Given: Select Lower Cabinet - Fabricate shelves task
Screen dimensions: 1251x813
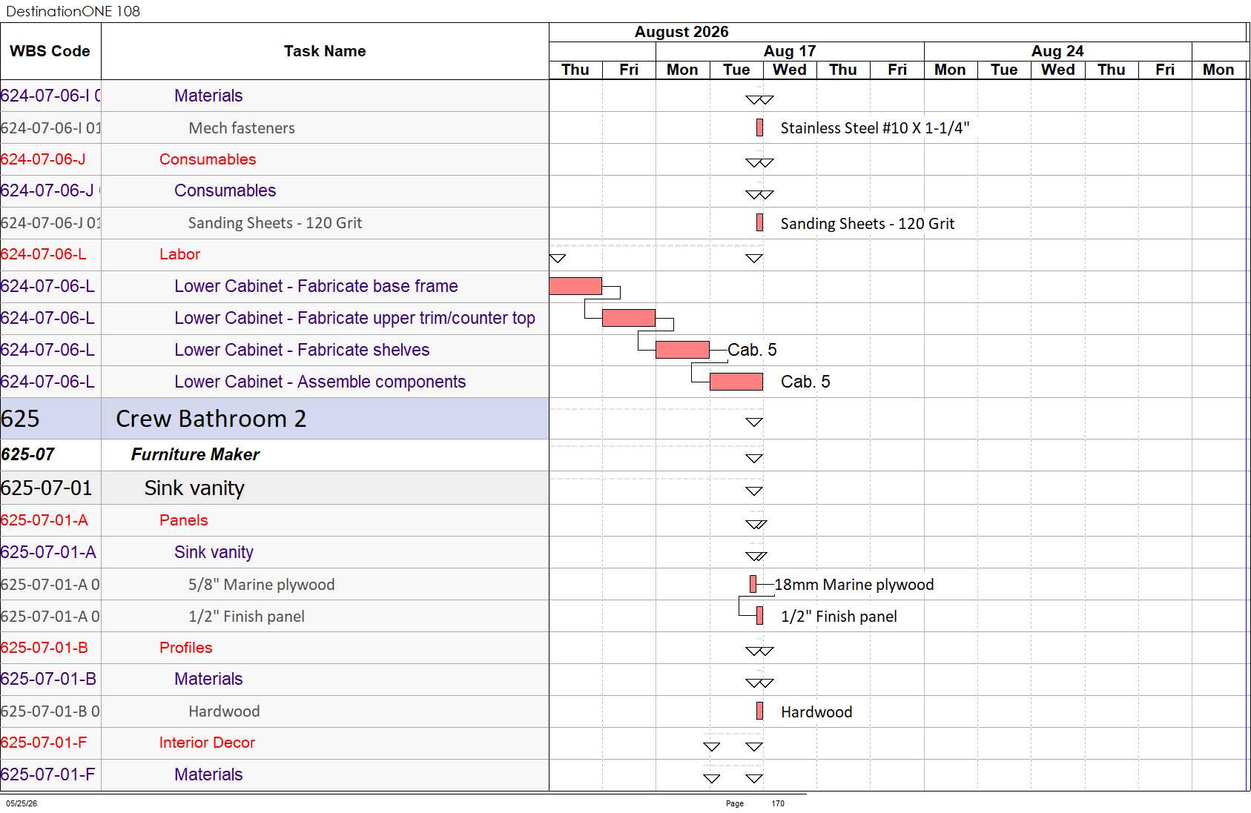Looking at the screenshot, I should (x=302, y=350).
